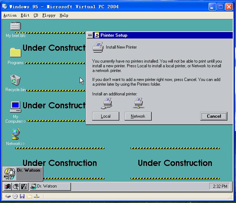Click the Install New Printer icon

coord(98,47)
